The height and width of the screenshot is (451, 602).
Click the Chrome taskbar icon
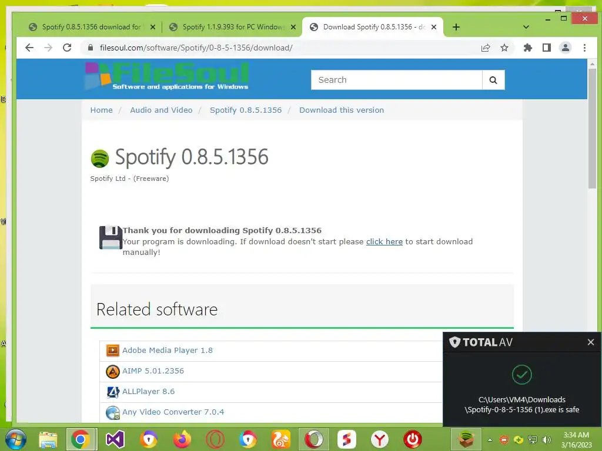pyautogui.click(x=80, y=439)
